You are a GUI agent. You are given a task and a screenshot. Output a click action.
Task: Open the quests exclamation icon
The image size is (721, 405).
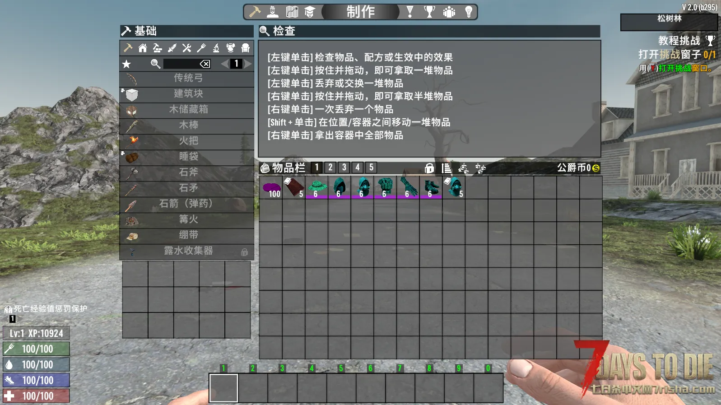410,11
